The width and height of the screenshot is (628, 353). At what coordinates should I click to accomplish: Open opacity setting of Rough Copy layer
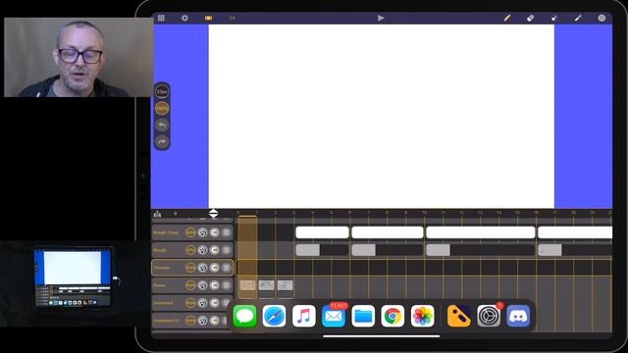[x=190, y=232]
